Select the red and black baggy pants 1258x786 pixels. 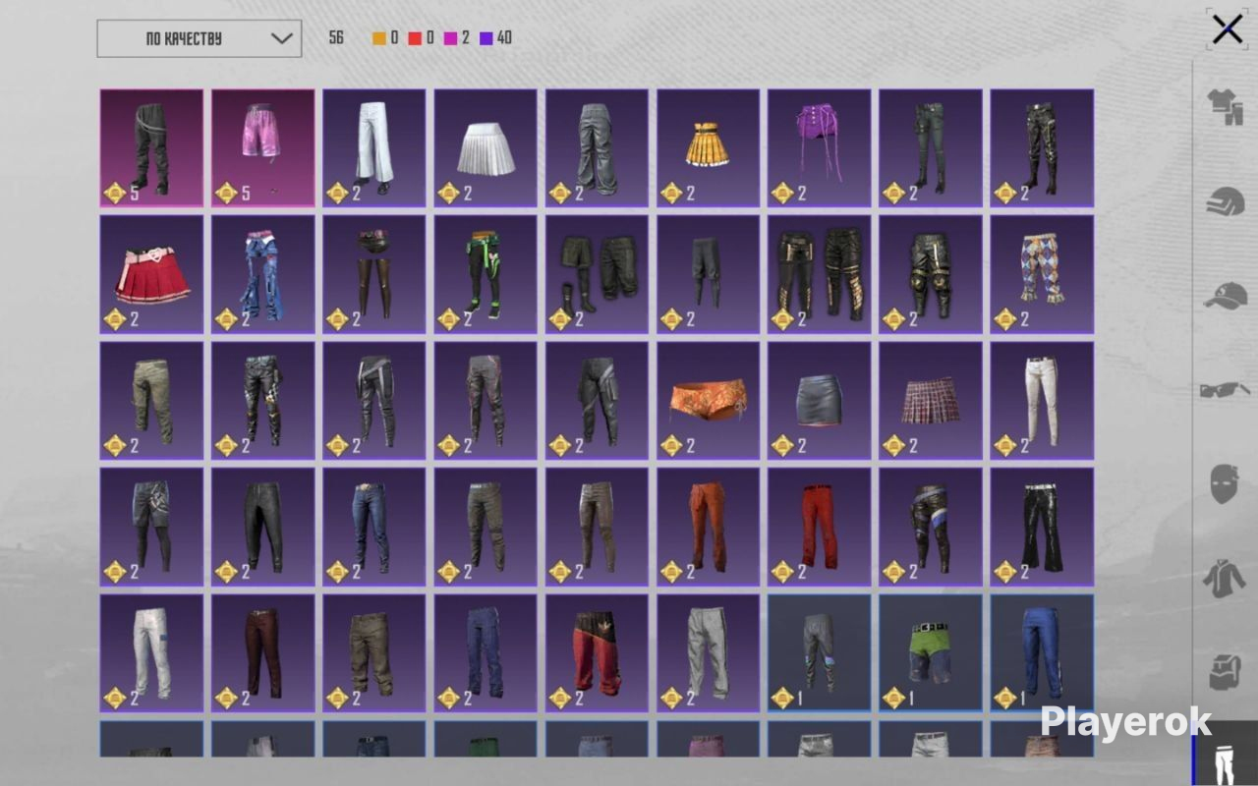point(598,652)
